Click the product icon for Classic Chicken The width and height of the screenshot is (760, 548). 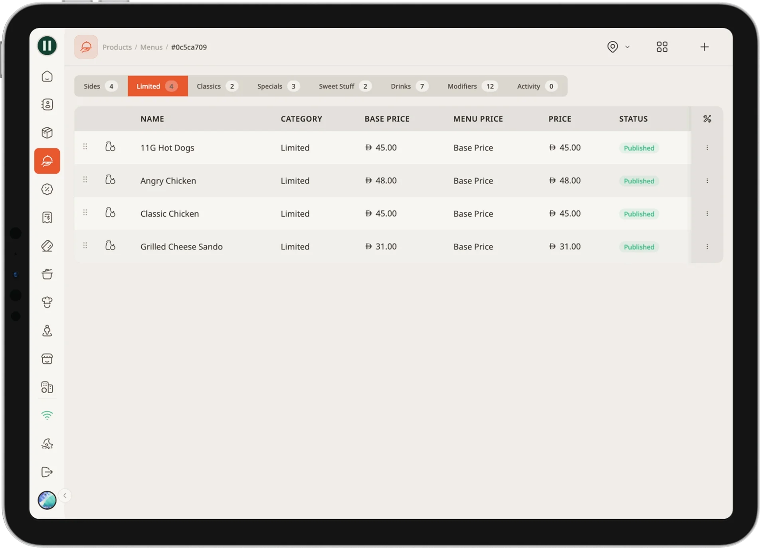tap(110, 213)
